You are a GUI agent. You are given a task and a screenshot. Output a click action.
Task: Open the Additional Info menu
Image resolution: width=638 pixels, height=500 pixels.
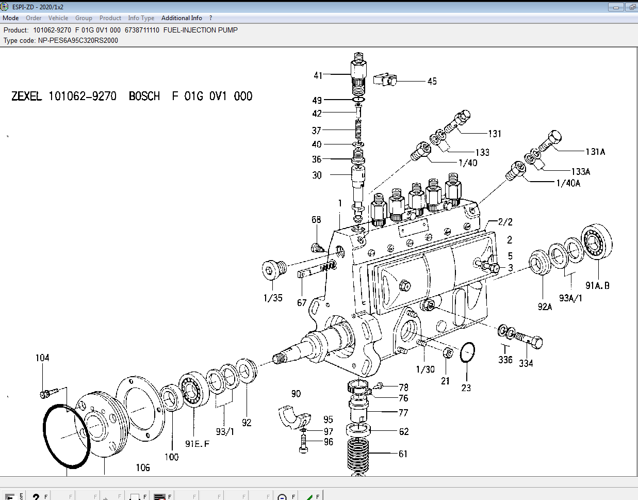tap(182, 18)
